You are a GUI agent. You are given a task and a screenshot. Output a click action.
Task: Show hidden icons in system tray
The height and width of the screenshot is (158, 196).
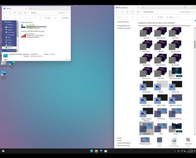point(175,151)
